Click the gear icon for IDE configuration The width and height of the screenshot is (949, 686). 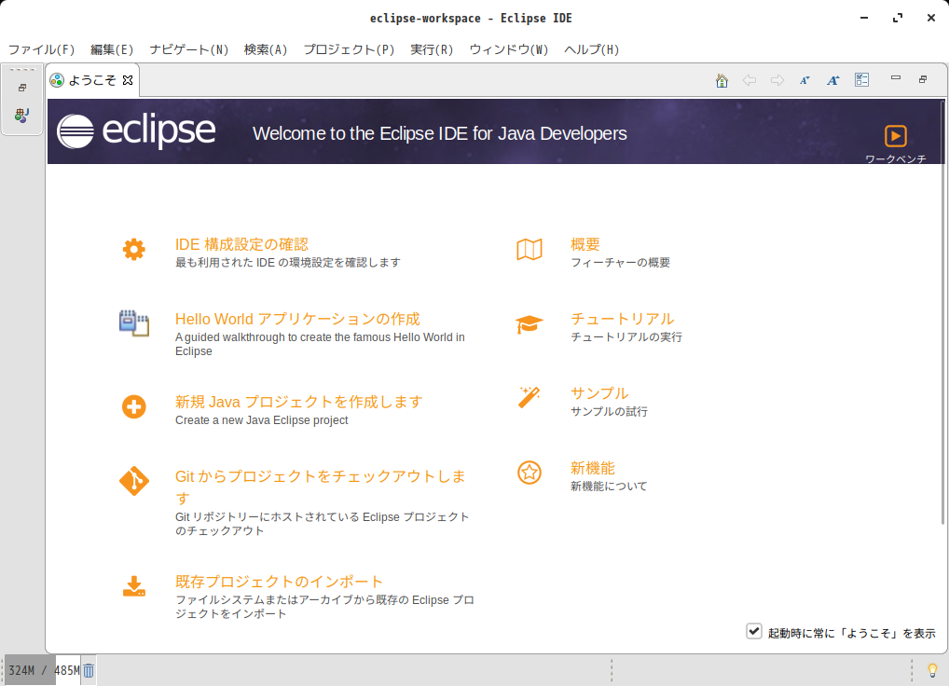pos(133,249)
